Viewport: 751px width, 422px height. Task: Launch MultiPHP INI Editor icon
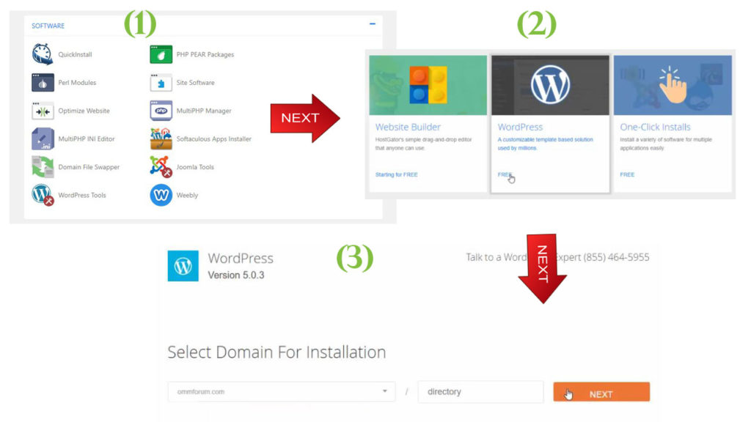tap(43, 138)
